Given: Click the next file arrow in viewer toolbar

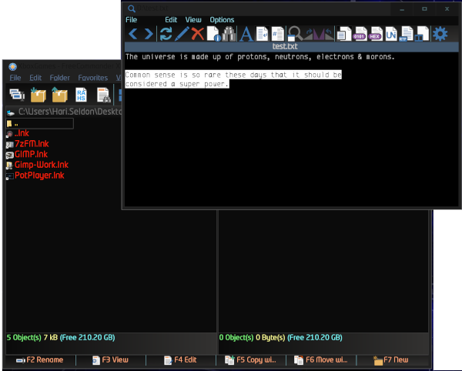Looking at the screenshot, I should (148, 34).
